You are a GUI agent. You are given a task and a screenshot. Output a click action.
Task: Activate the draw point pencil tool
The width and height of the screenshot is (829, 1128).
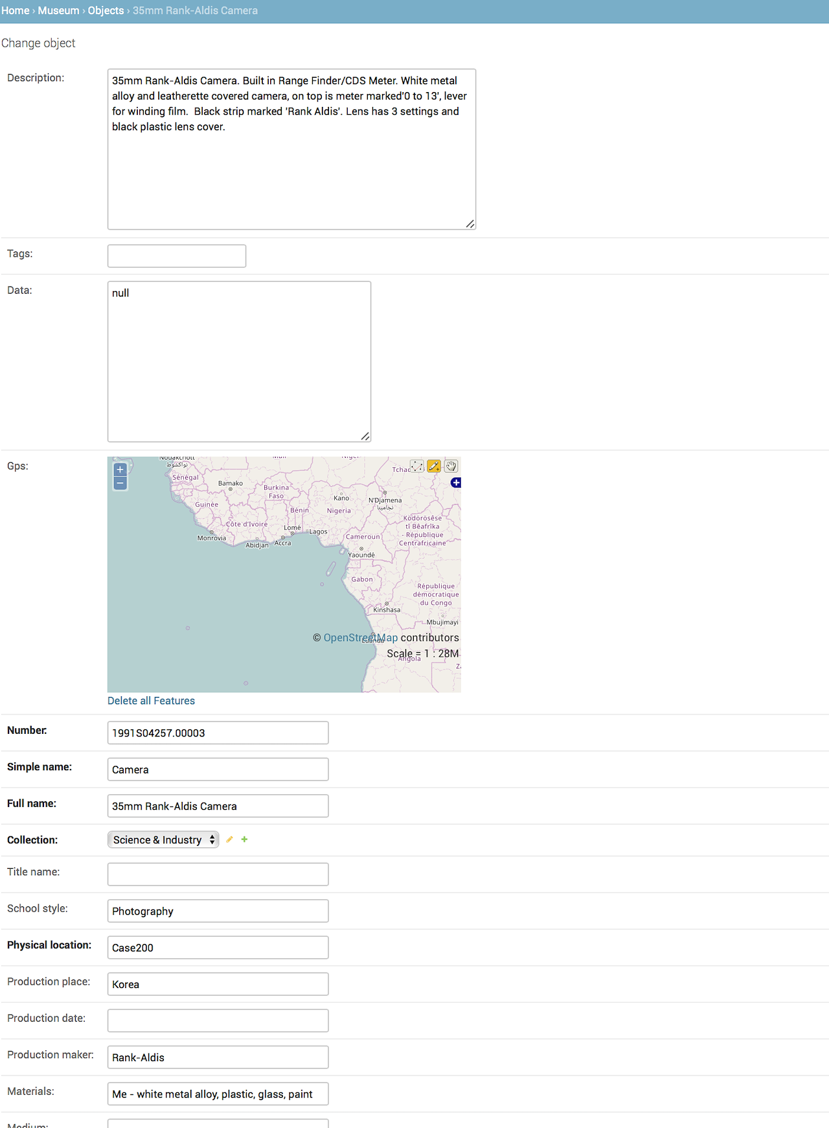(434, 466)
